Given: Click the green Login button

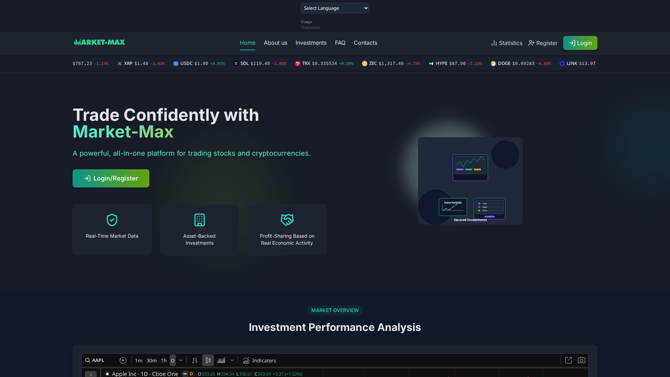Looking at the screenshot, I should [x=580, y=43].
